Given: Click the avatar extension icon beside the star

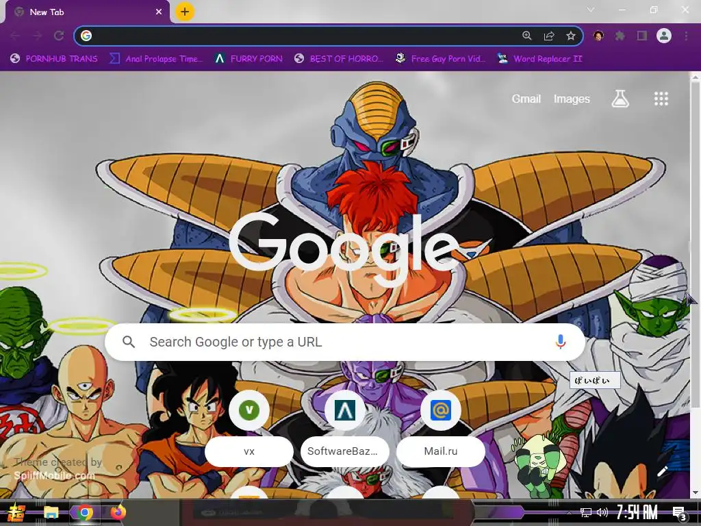Looking at the screenshot, I should [x=598, y=36].
